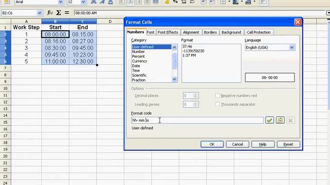
Task: Switch to the Background tab
Action: coord(231,32)
